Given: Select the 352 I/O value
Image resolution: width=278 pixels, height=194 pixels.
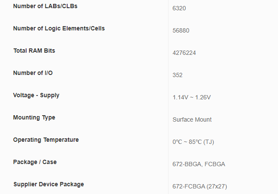Looking at the screenshot, I should click(177, 75).
